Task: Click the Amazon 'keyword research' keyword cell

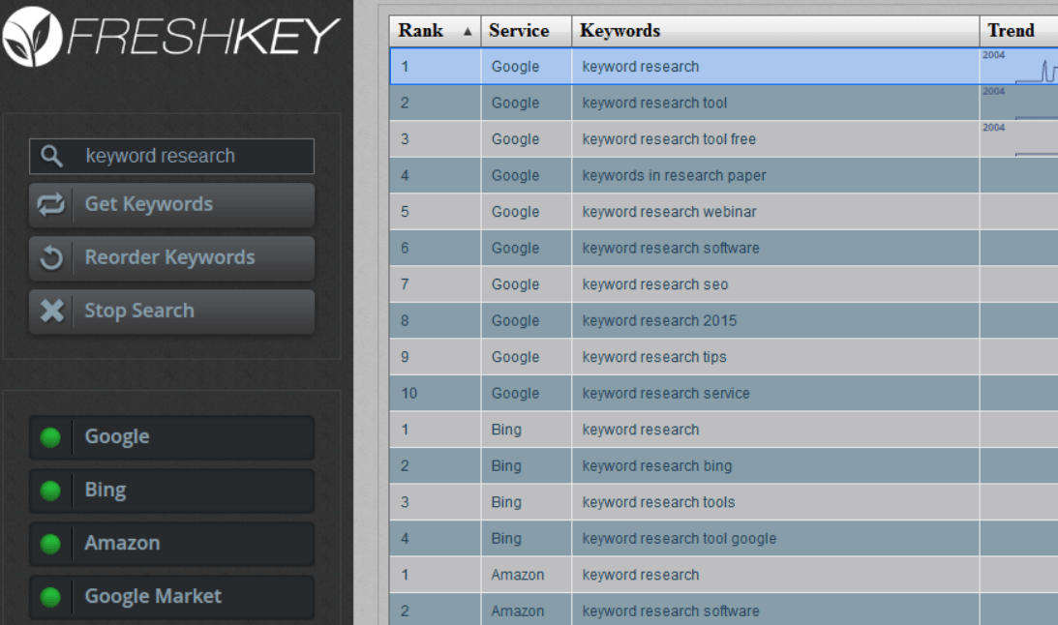Action: click(x=775, y=575)
